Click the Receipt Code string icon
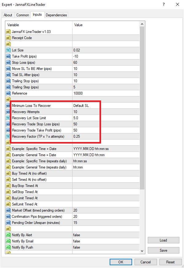 coord(8,38)
